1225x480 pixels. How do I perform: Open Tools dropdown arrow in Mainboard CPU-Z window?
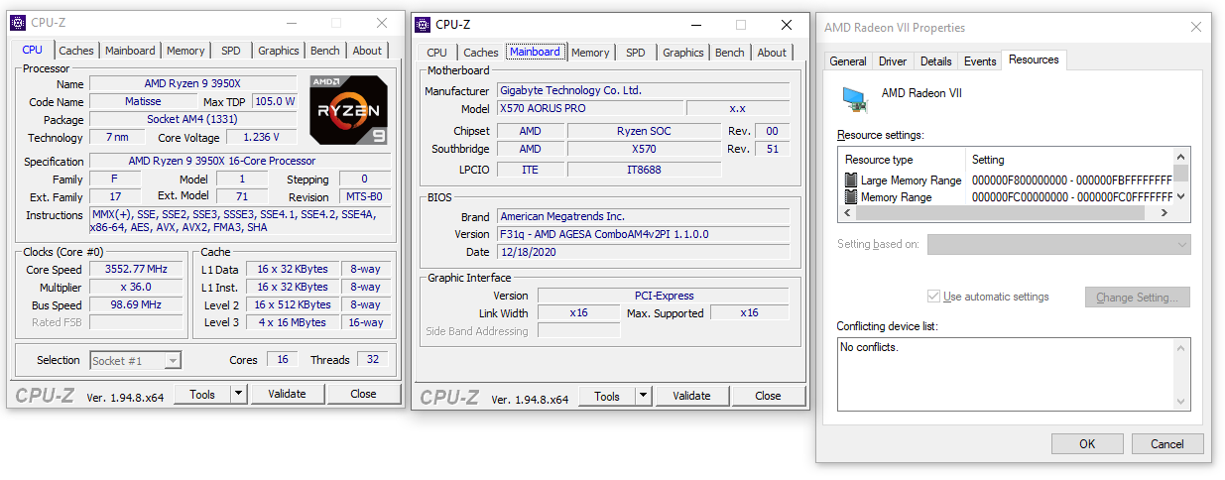point(643,396)
